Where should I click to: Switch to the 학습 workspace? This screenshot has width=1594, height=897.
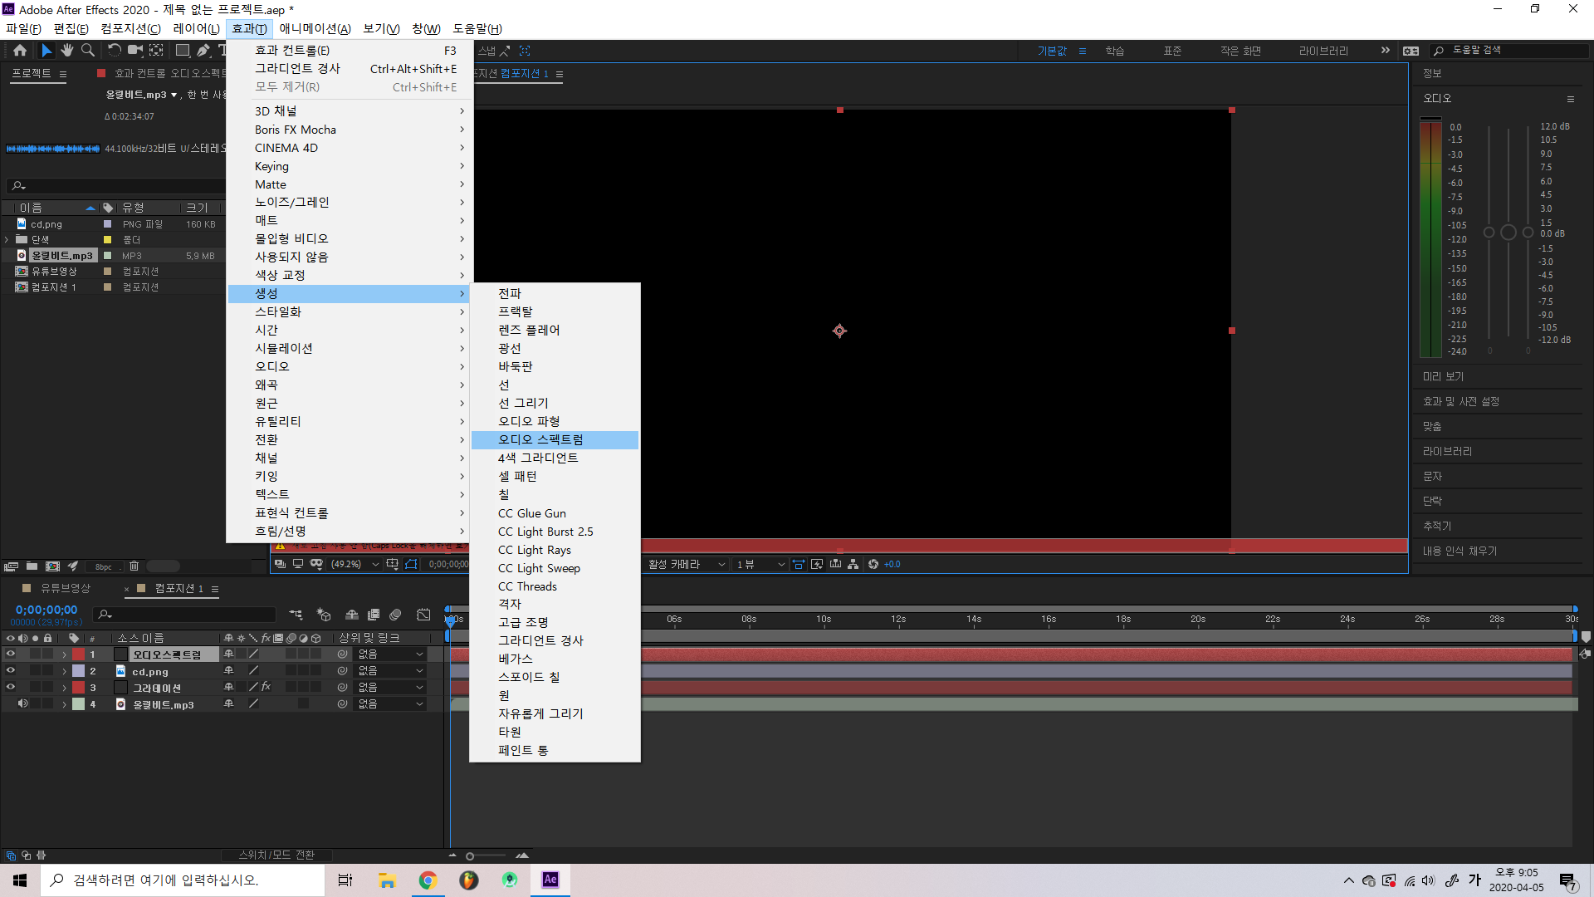1114,51
